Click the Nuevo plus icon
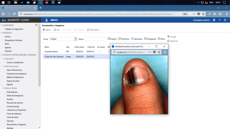Screen dimensions: 230x129 point(44,30)
